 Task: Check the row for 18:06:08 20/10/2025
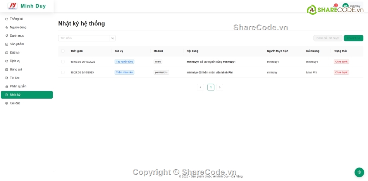(x=63, y=61)
